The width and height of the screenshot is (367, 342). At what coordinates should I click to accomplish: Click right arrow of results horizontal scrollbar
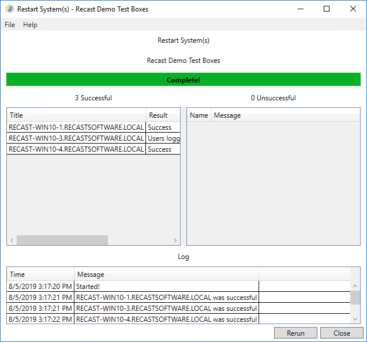point(175,240)
